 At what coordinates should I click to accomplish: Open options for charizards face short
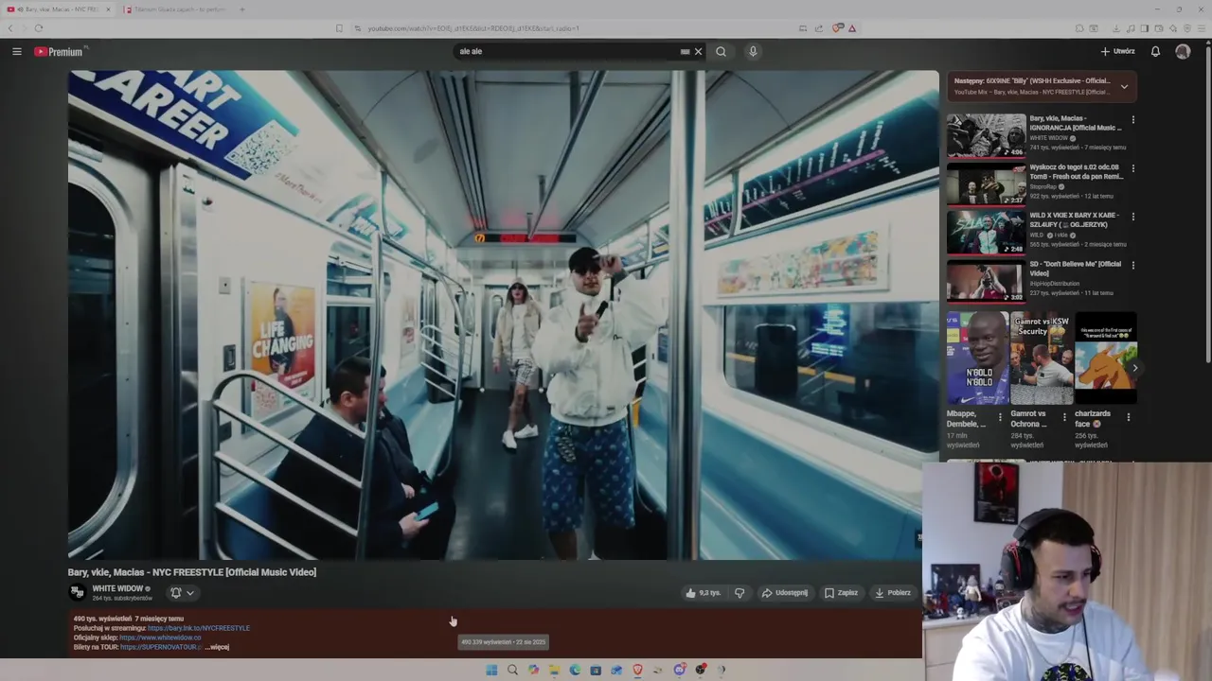[1128, 416]
